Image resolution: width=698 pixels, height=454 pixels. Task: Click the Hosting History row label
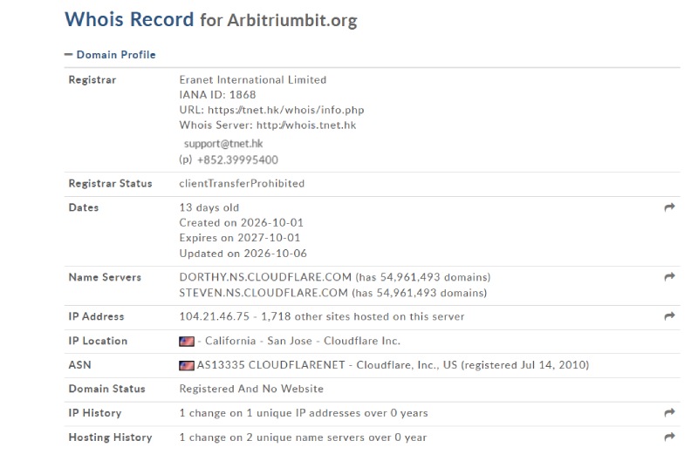(111, 437)
